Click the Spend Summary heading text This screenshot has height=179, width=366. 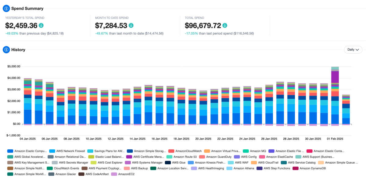[27, 9]
